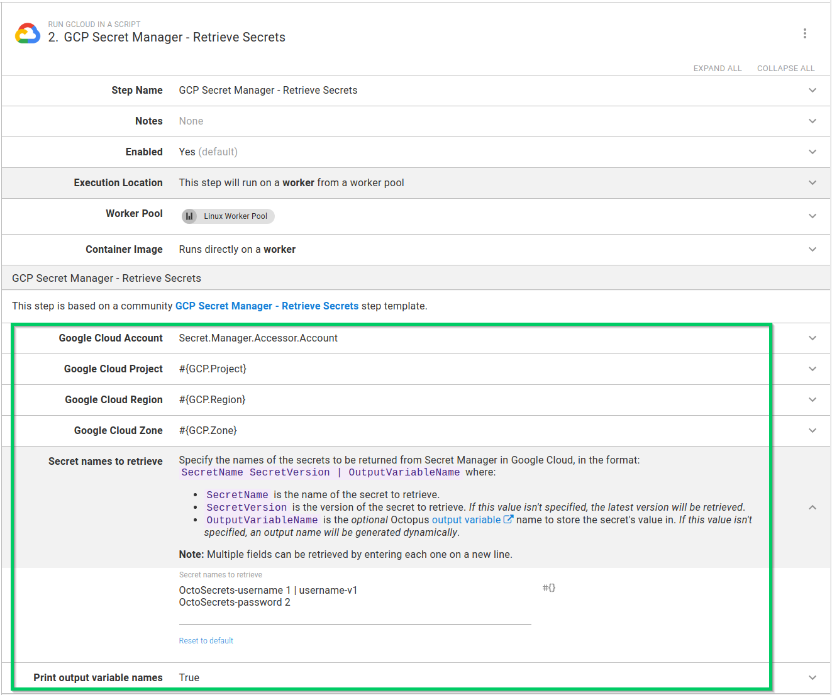Expand the Container Image row
832x695 pixels.
click(812, 249)
